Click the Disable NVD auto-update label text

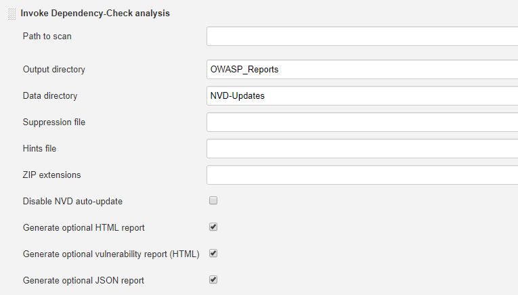coord(72,201)
